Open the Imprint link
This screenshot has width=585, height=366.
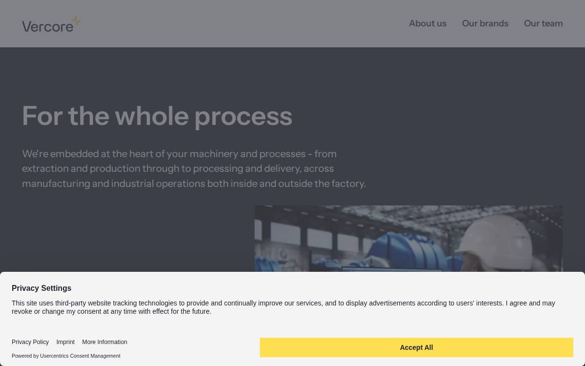coord(65,342)
